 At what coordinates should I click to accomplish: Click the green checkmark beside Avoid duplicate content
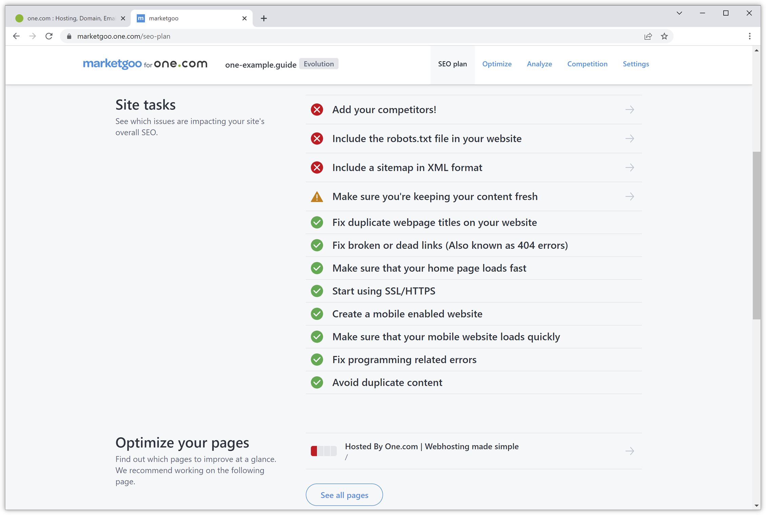317,383
